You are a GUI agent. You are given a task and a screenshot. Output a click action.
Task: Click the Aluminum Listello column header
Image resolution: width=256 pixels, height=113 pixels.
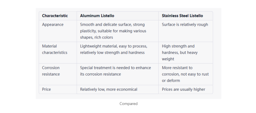pos(97,16)
